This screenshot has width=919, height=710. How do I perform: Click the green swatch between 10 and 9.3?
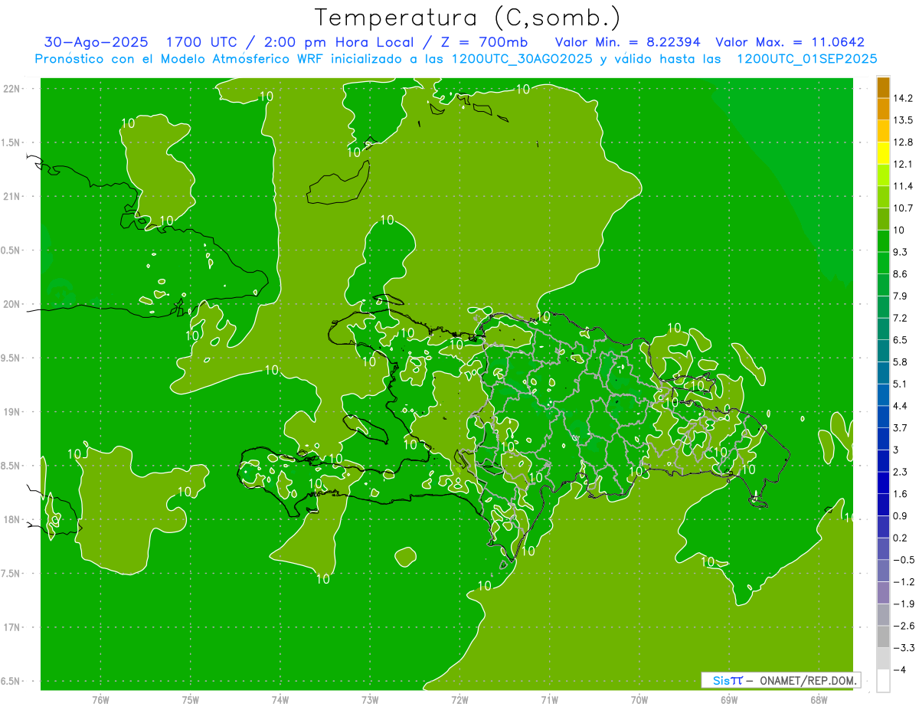[883, 241]
